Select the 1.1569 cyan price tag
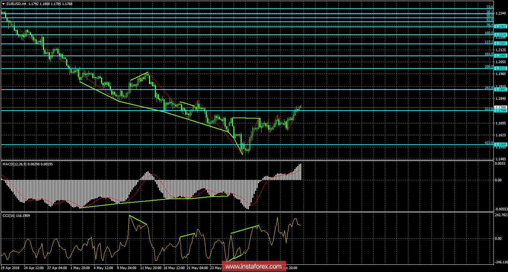This screenshot has width=508, height=272. tap(501, 145)
